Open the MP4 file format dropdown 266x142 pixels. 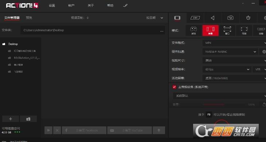234,43
